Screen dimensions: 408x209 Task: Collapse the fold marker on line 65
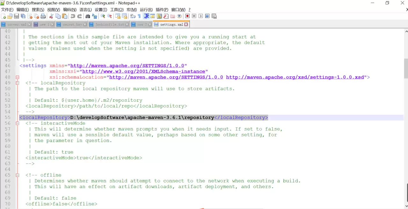pyautogui.click(x=17, y=175)
